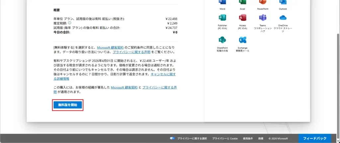
Task: Click the OneDrive cloud icon
Action: click(283, 18)
